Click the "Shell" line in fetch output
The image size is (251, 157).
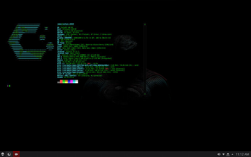click(x=65, y=36)
